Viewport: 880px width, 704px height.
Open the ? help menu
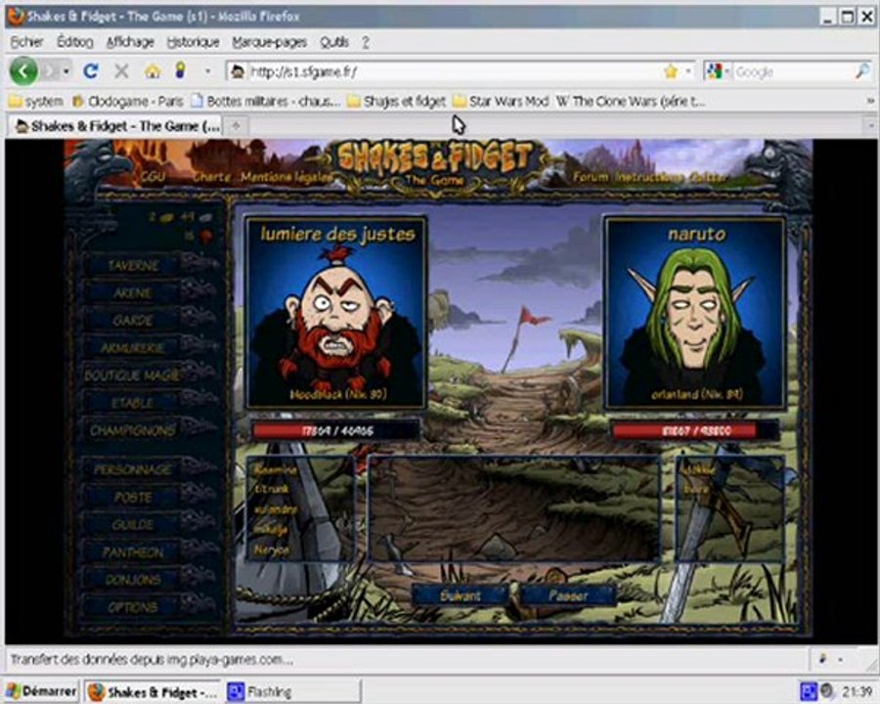[366, 42]
